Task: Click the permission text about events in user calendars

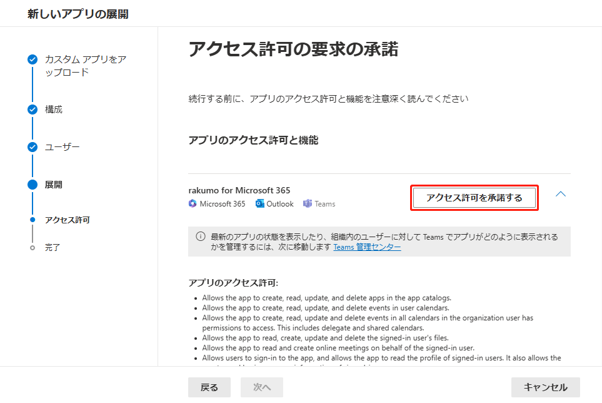Action: point(326,308)
